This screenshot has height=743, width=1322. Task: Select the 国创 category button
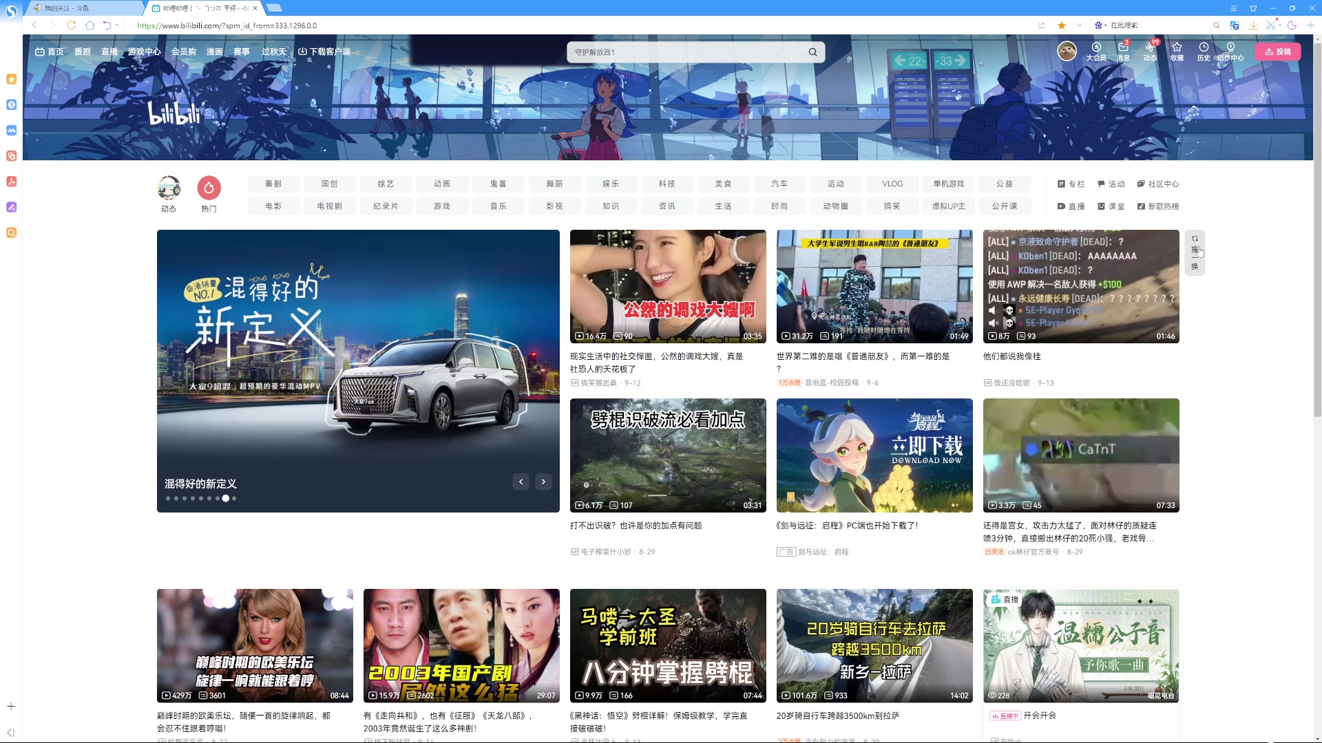(x=330, y=184)
